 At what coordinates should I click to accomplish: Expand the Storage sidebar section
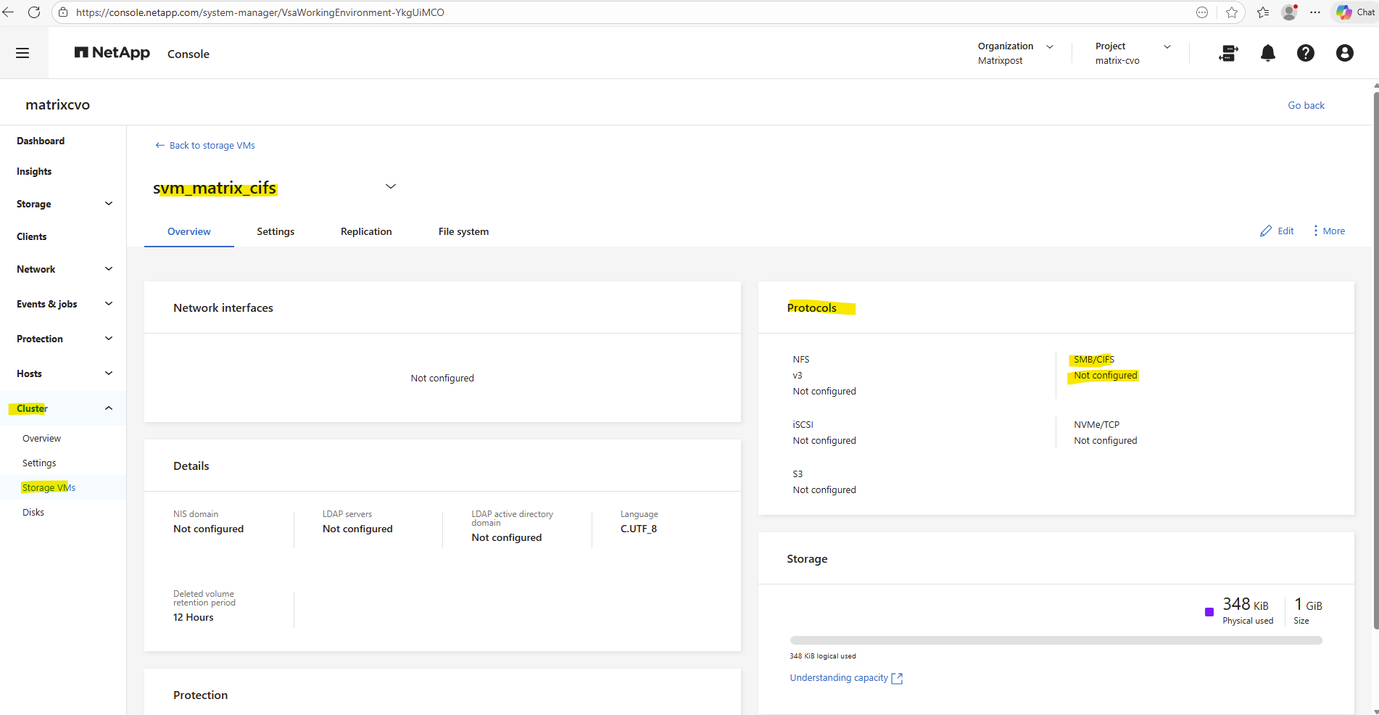pos(109,204)
